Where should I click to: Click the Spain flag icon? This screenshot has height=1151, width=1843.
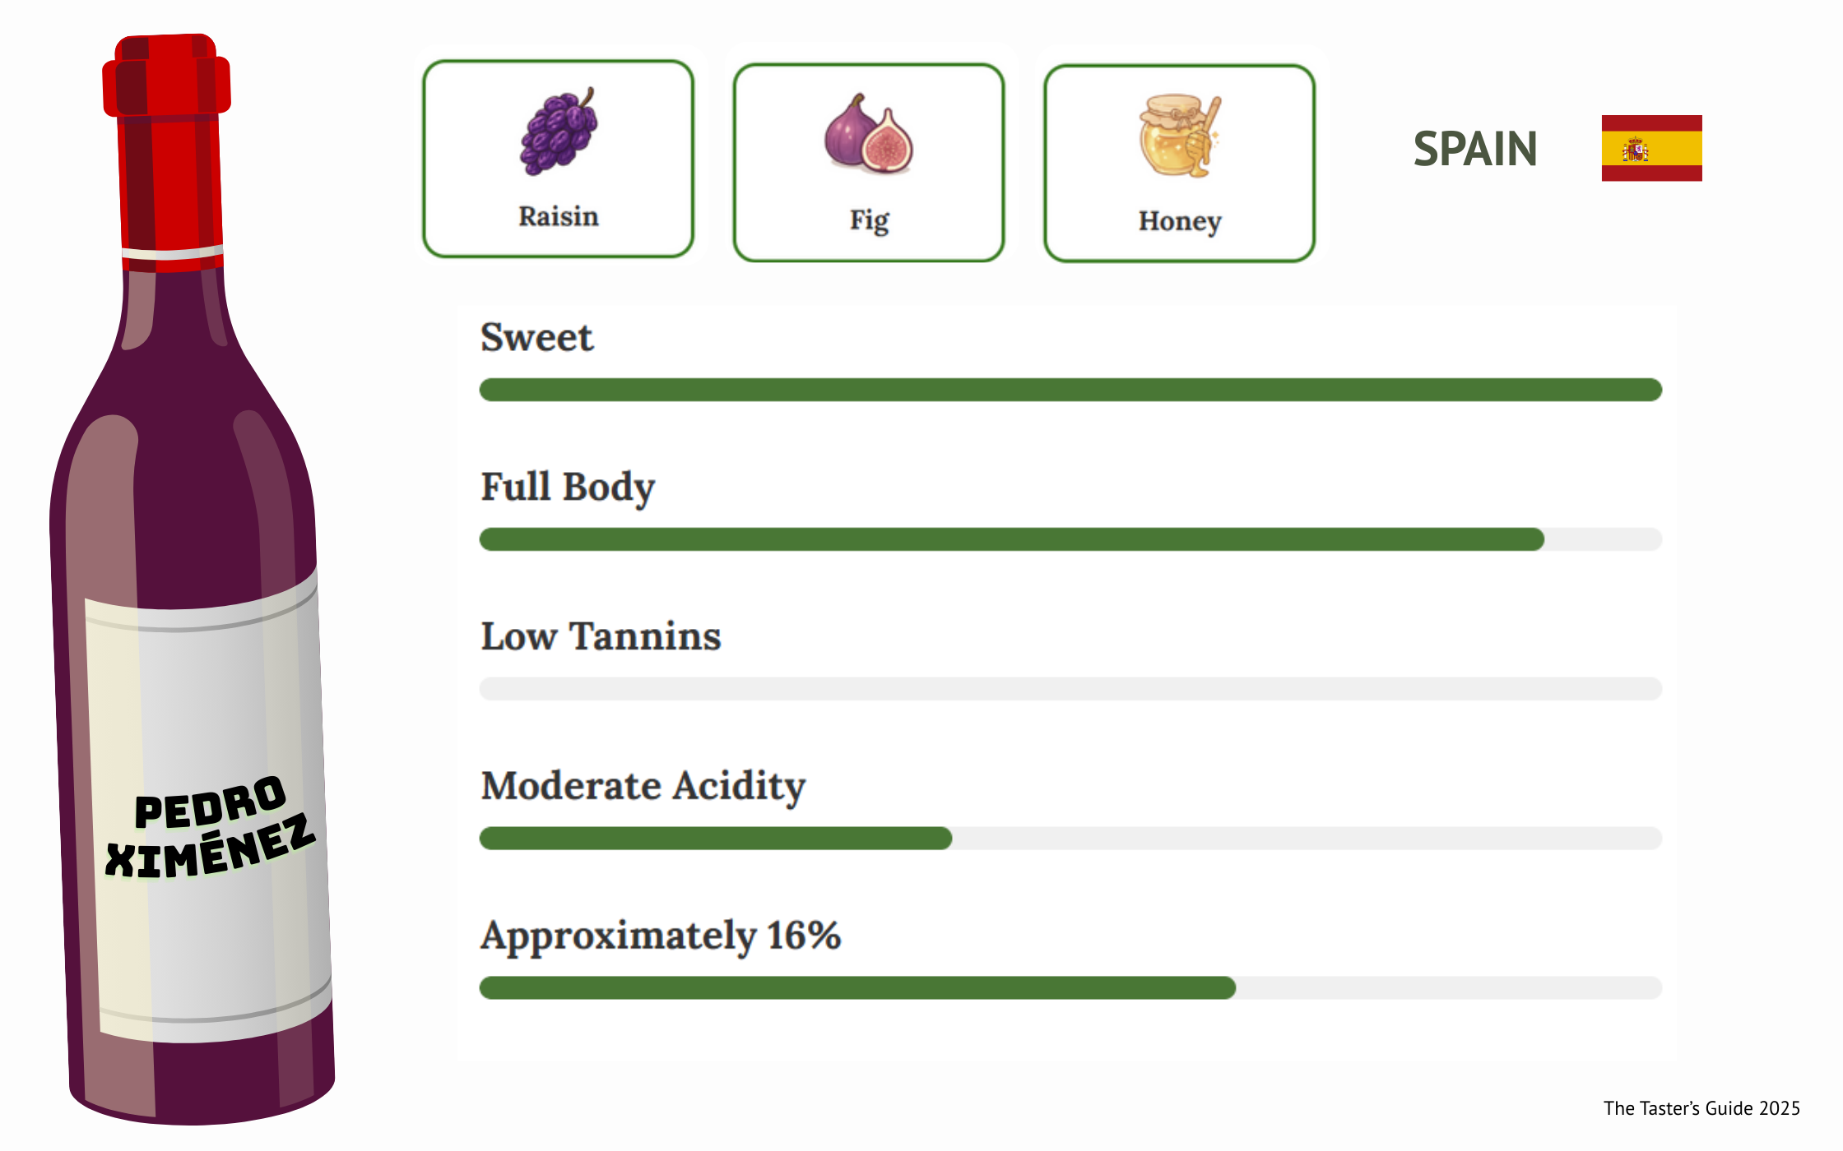coord(1651,148)
